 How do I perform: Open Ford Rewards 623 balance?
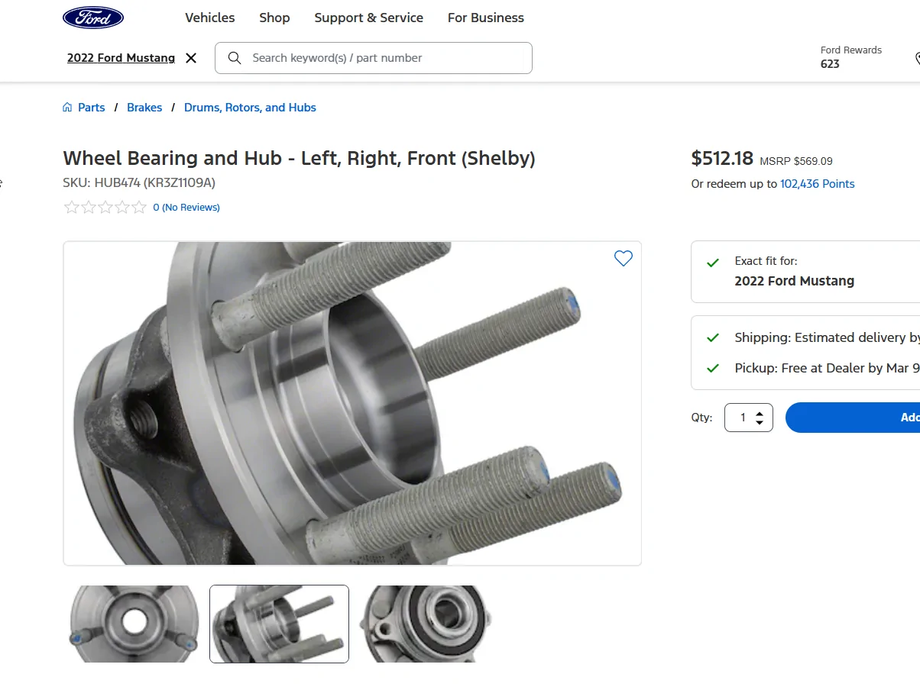click(850, 57)
